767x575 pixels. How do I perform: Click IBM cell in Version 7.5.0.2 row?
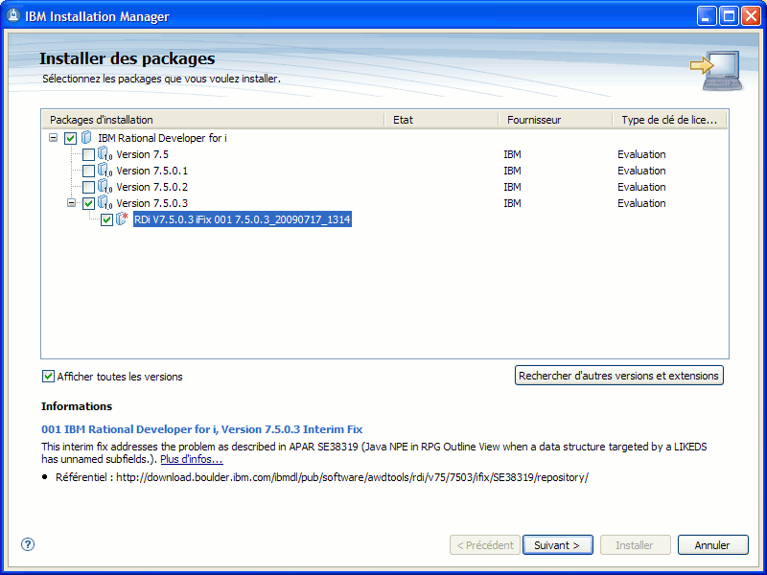[x=512, y=187]
